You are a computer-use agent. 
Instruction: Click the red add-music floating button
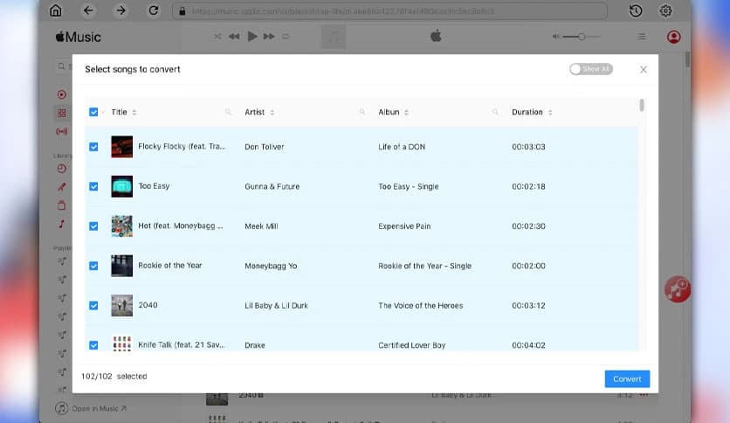click(x=677, y=288)
